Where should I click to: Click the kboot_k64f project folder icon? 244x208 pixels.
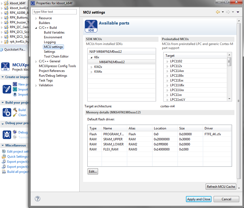pyautogui.click(x=6, y=3)
